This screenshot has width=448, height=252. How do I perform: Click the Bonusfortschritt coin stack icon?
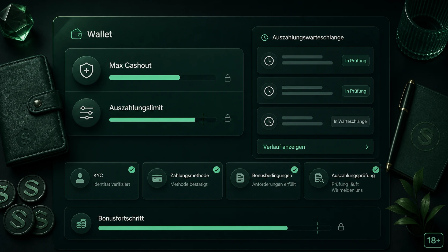81,223
